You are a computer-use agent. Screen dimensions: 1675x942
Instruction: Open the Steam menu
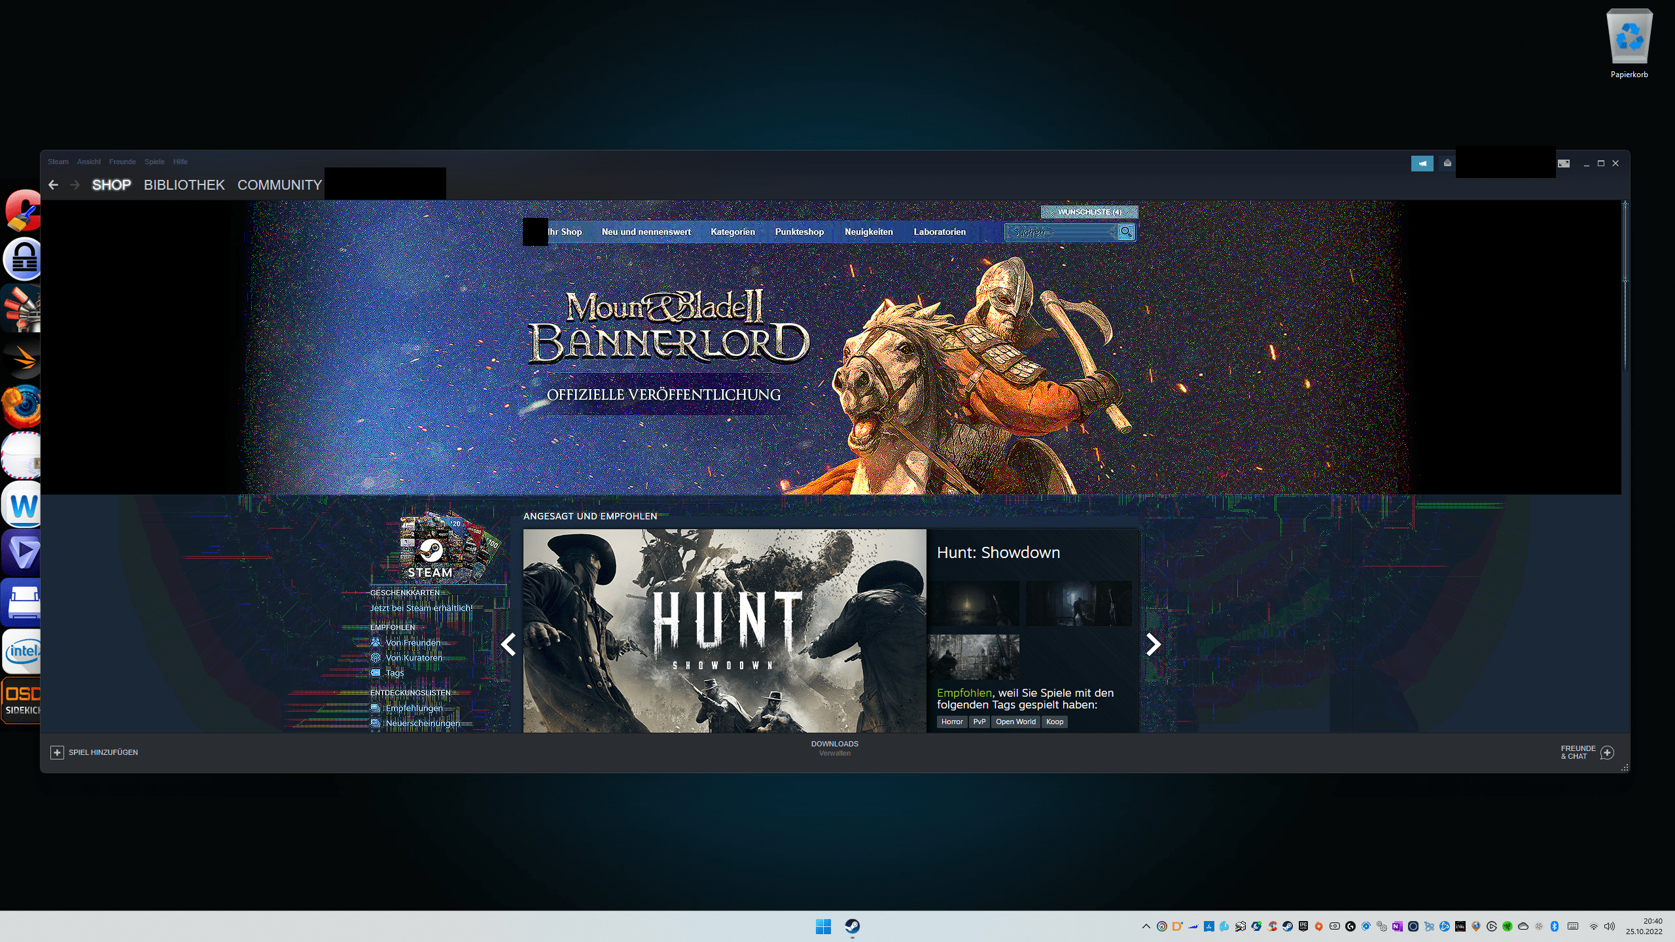click(x=58, y=162)
